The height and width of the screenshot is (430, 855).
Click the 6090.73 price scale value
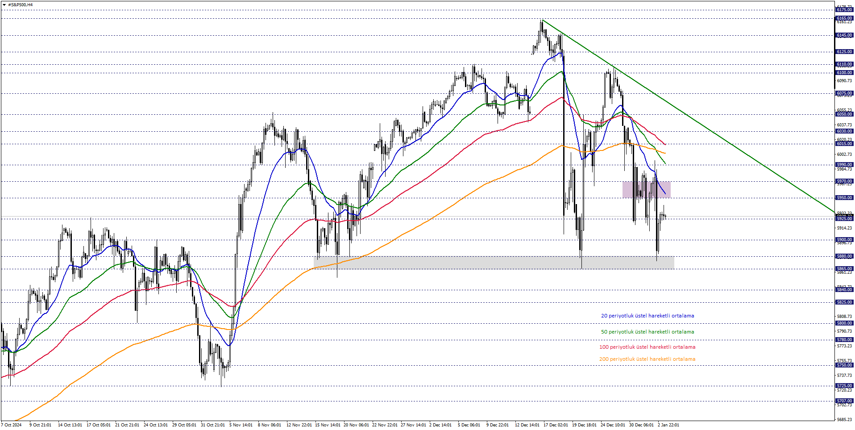click(844, 81)
